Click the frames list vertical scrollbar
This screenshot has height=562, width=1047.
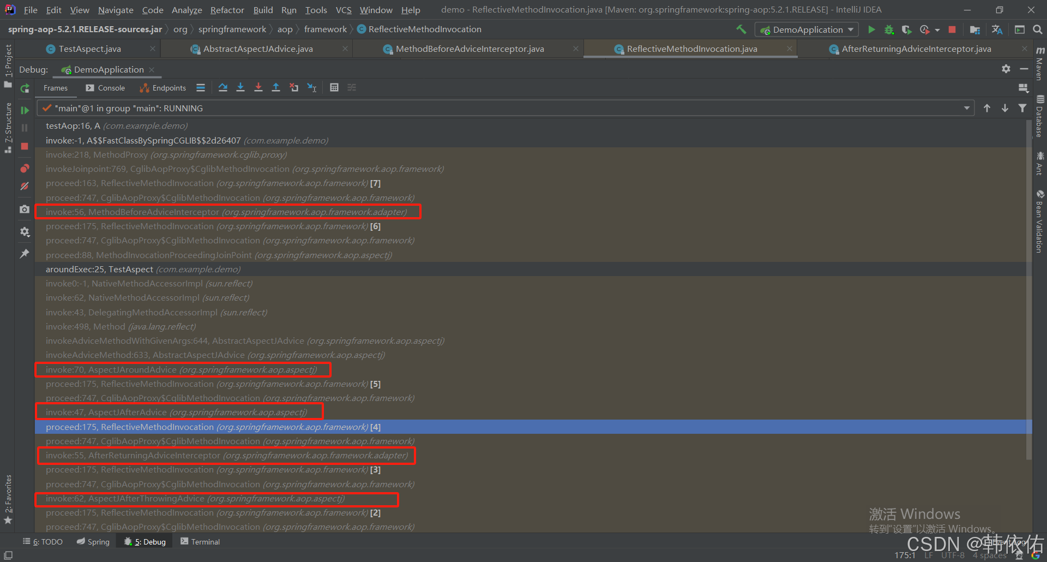point(1029,289)
